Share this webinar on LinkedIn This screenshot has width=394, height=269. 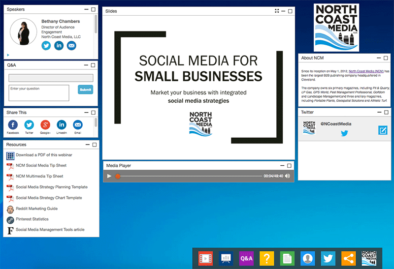[62, 125]
